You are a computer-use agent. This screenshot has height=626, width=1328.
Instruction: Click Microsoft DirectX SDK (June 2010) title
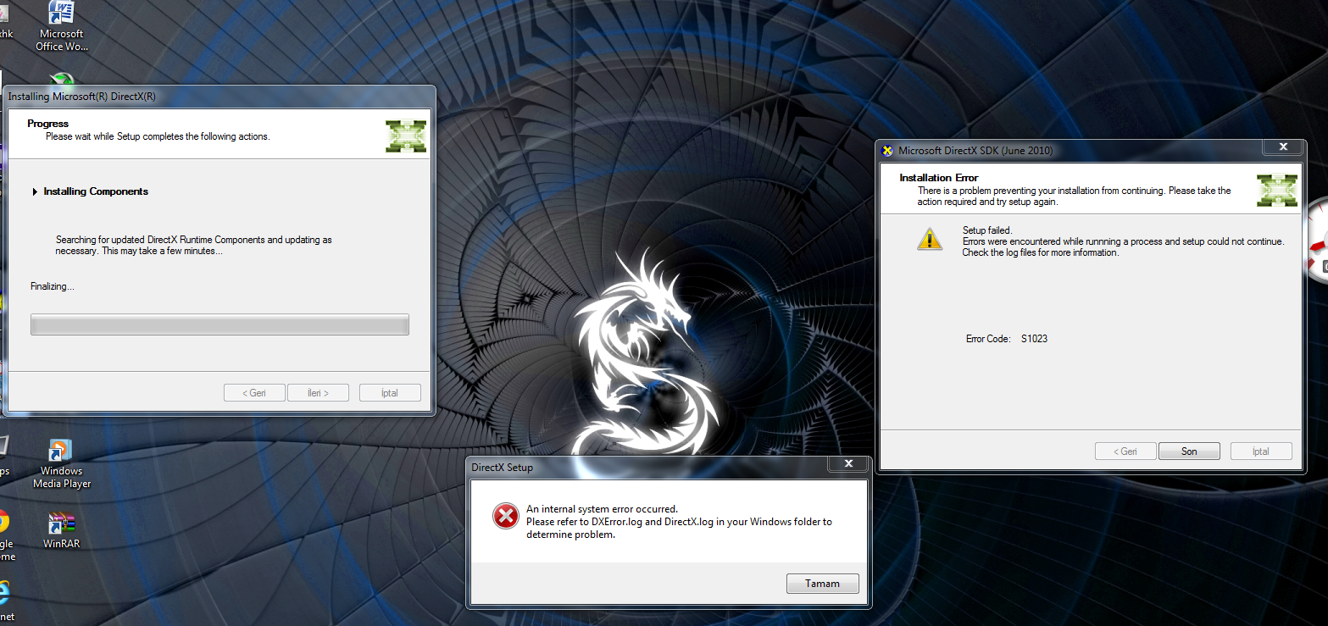coord(975,151)
